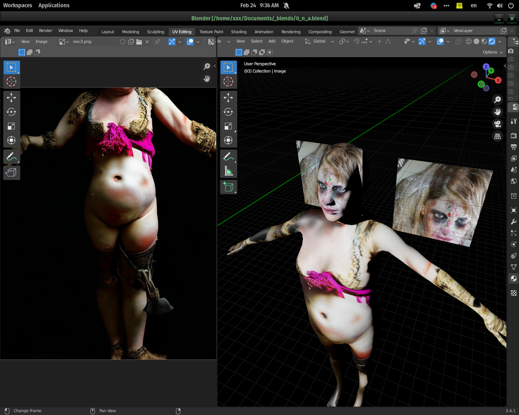This screenshot has height=415, width=519.
Task: Open the Scene browse dropdown
Action: tap(365, 31)
